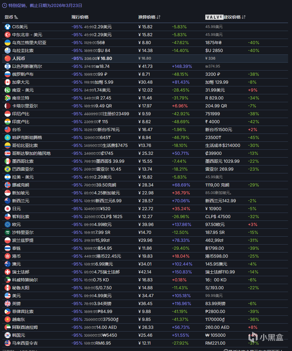Viewport: 292px width, 351px height.
Task: Click the Canada flag for 加拿大元
Action: click(8, 82)
